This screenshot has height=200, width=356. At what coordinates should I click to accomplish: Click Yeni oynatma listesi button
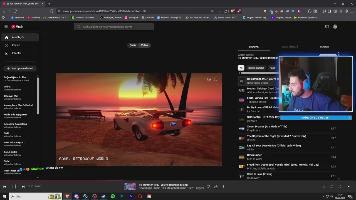pyautogui.click(x=20, y=68)
